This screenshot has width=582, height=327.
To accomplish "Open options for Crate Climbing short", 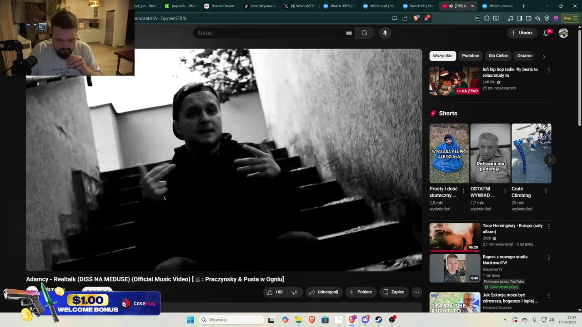I will (546, 191).
